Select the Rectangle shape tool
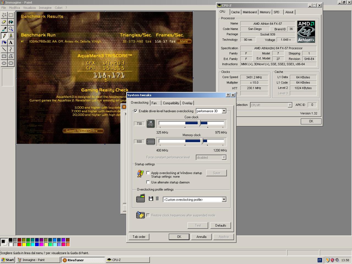352x264 pixels. click(4, 56)
